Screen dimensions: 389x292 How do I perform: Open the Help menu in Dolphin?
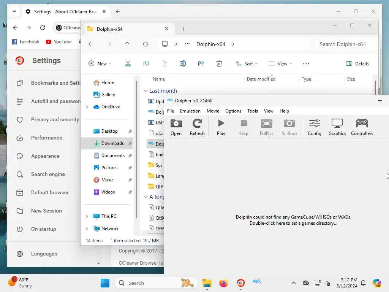(284, 111)
